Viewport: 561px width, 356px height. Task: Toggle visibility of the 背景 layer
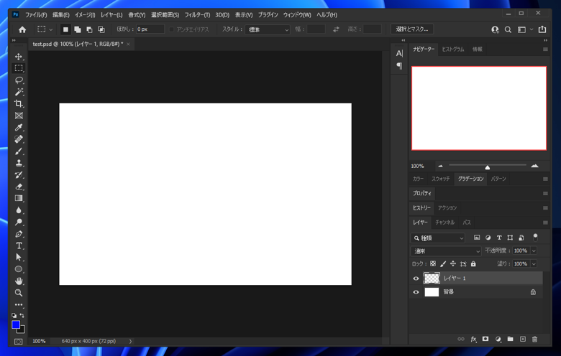(x=416, y=292)
